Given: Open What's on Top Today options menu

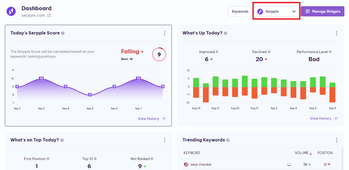Looking at the screenshot, I should coord(165,140).
